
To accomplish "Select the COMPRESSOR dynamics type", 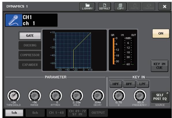I will coord(30,55).
